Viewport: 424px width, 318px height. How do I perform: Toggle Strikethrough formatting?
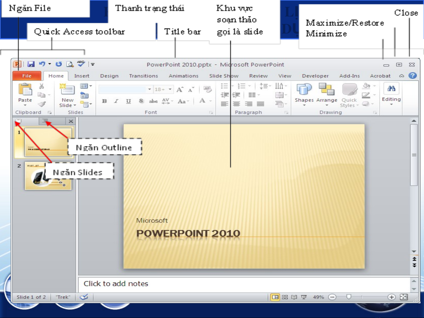click(153, 101)
